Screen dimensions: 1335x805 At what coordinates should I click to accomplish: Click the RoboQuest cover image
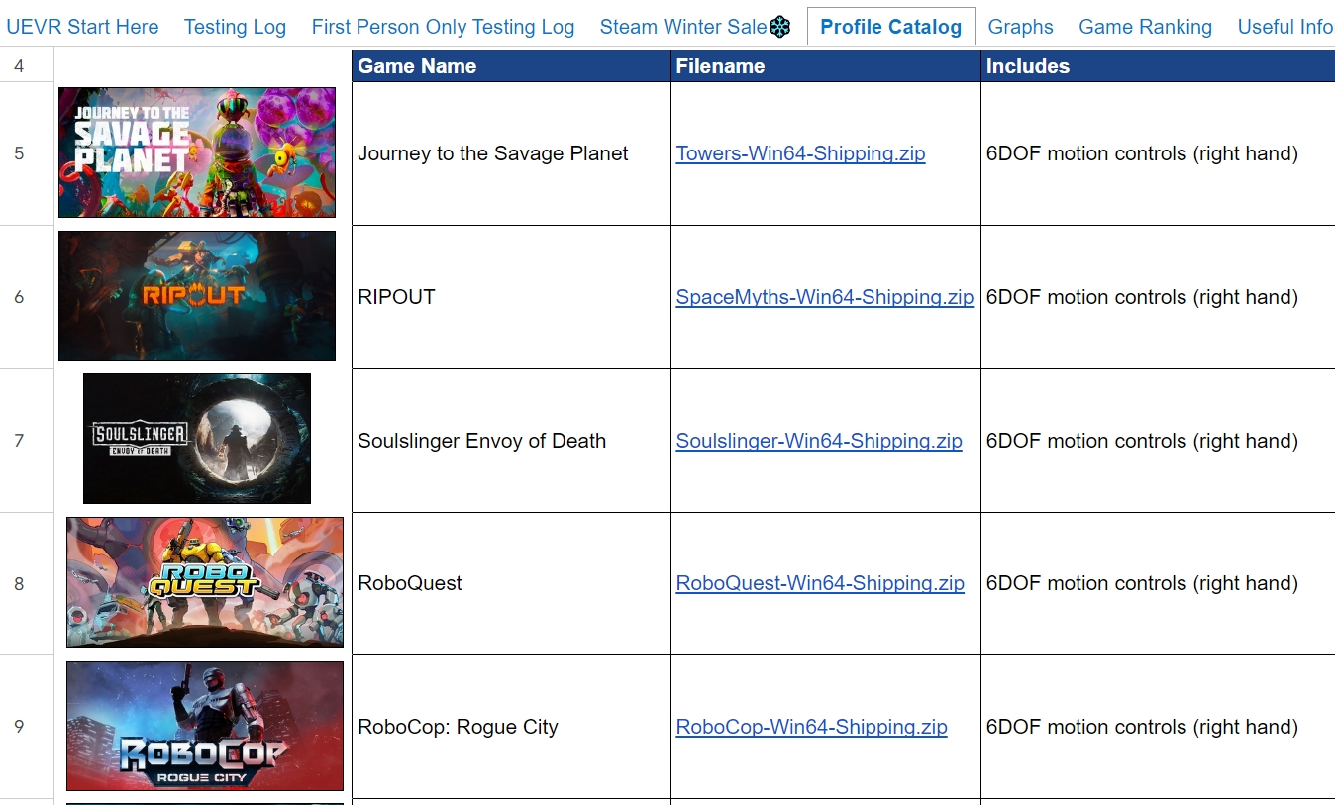(x=205, y=582)
